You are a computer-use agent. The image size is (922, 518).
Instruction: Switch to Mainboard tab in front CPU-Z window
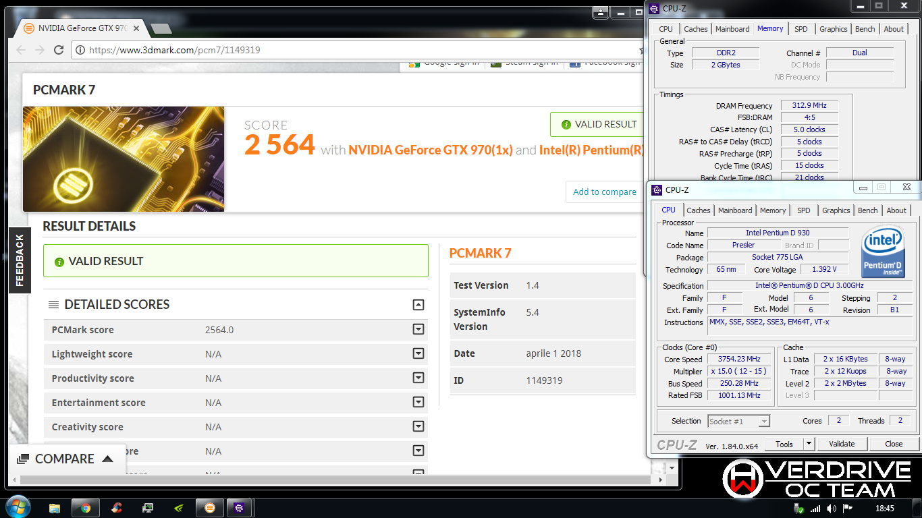(x=735, y=210)
